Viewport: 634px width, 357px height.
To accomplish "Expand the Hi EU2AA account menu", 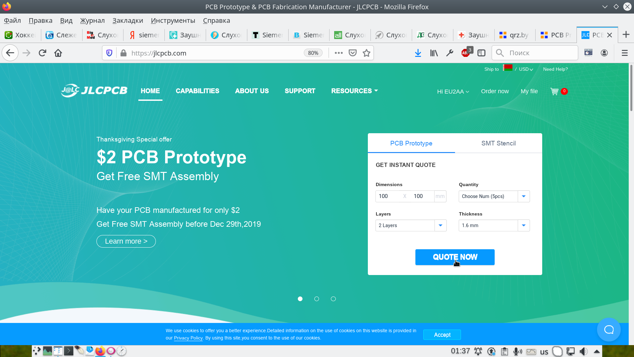I will tap(453, 92).
